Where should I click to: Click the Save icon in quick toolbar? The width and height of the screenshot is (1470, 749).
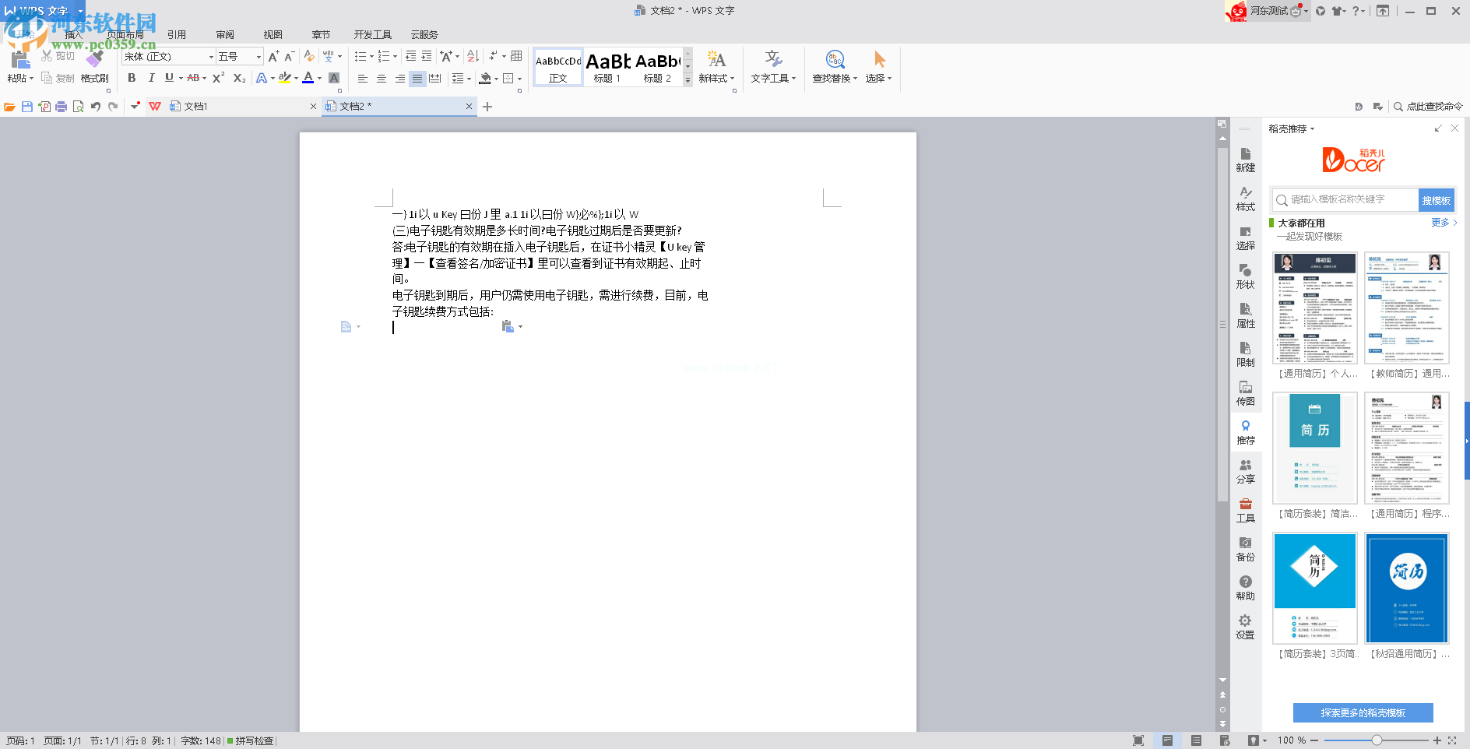[27, 107]
